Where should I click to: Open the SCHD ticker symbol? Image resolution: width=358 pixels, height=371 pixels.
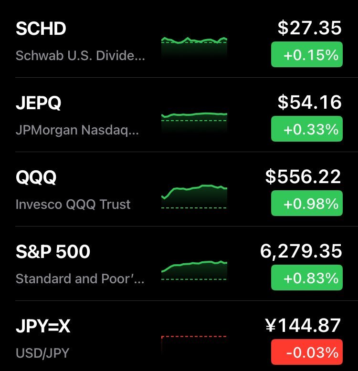tap(41, 29)
